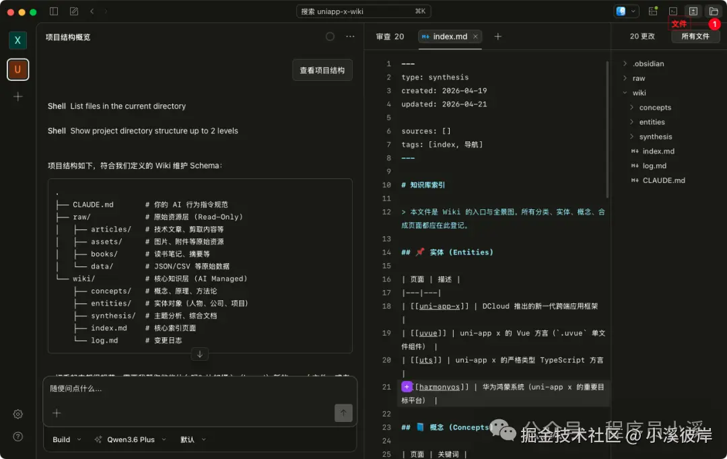Click line number 12 in gutter
This screenshot has height=459, width=727.
(x=386, y=212)
